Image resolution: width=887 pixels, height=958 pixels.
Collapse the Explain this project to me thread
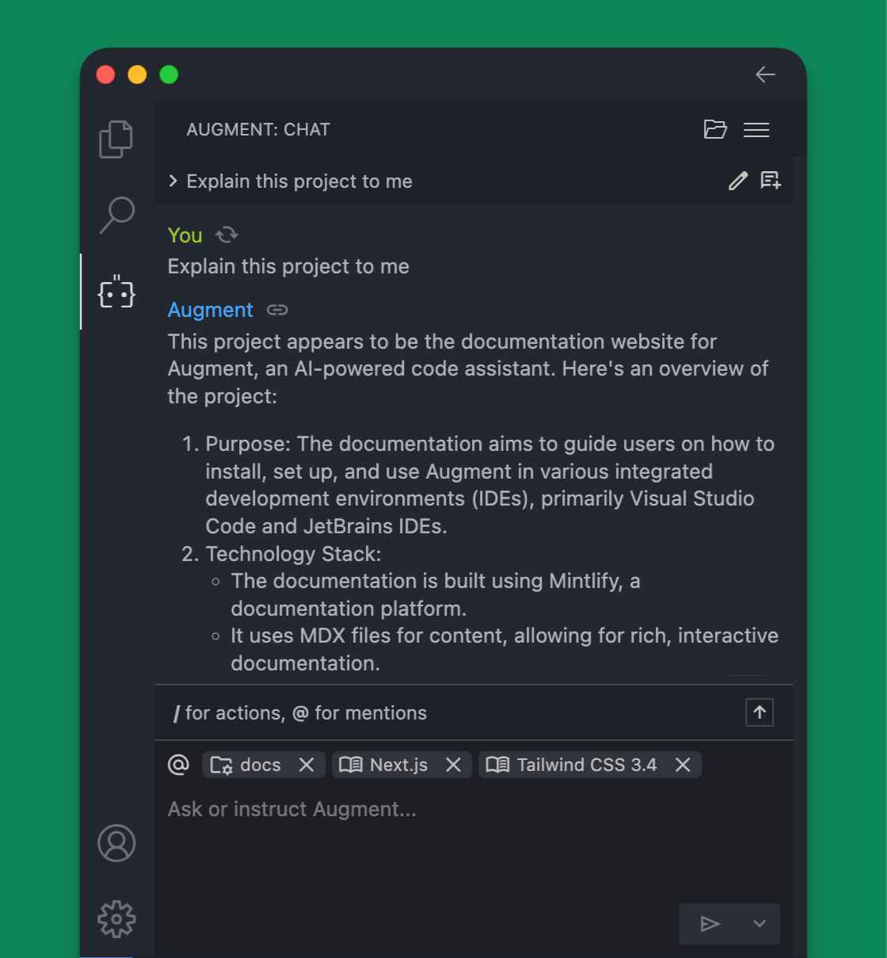point(173,181)
